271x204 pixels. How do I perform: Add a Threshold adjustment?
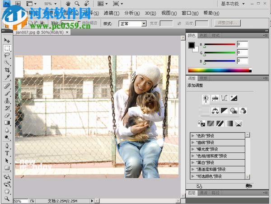coord(220,123)
